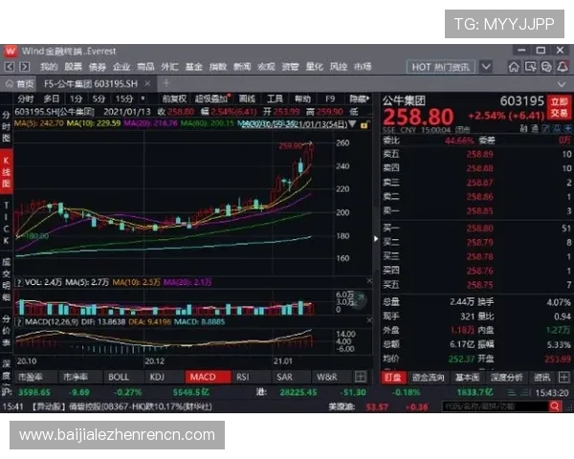Open the 画线 drawing tools
The image size is (574, 459).
(x=247, y=98)
